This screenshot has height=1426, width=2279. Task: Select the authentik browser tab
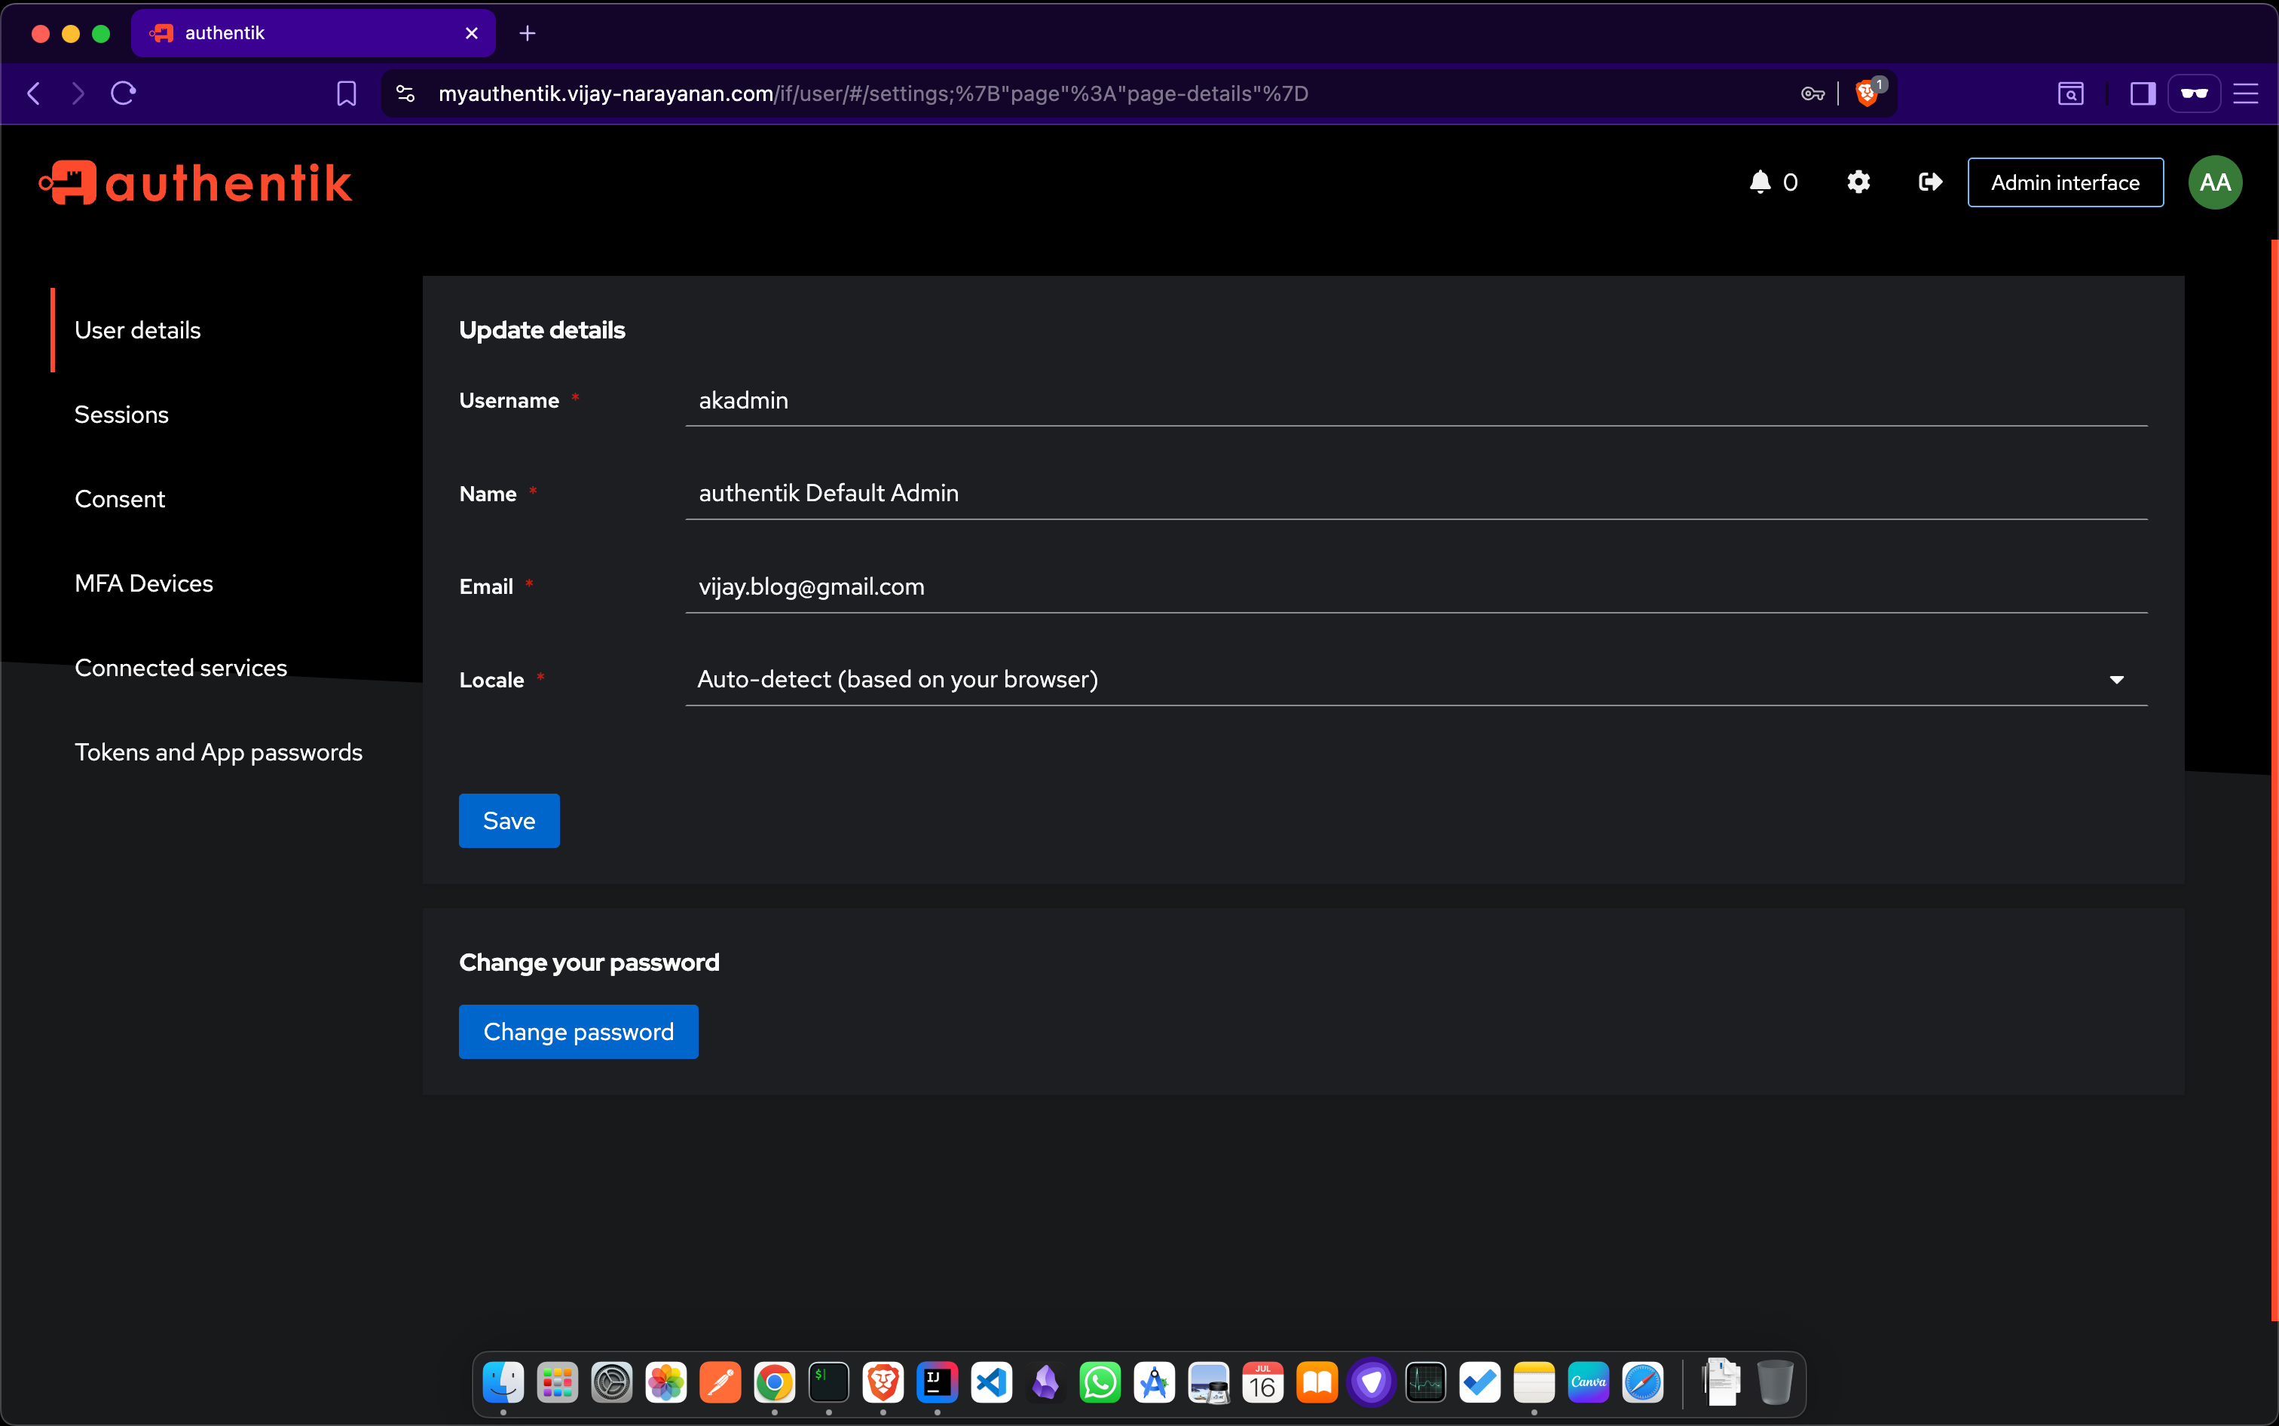click(x=313, y=34)
